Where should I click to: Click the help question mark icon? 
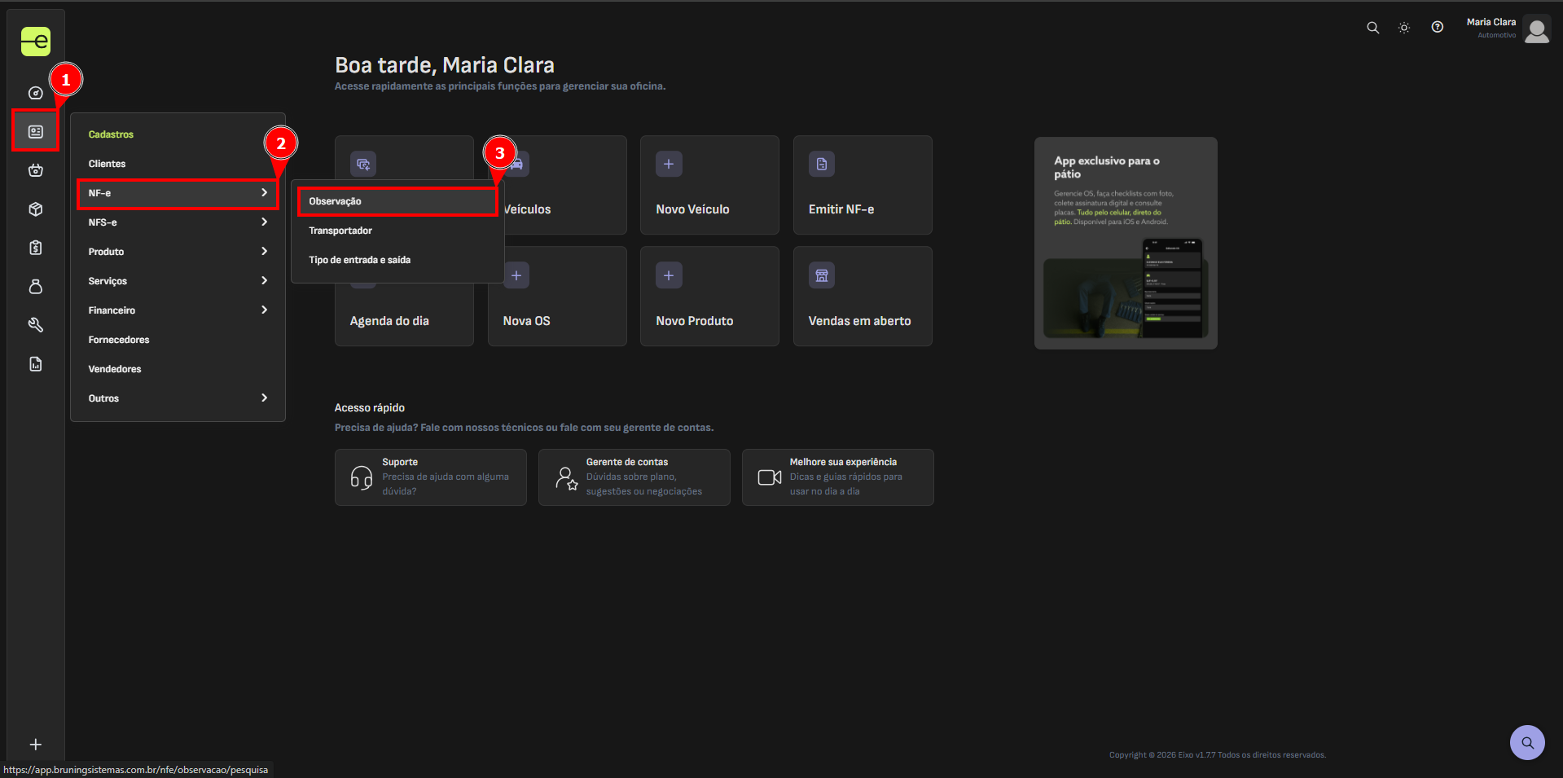(x=1438, y=28)
